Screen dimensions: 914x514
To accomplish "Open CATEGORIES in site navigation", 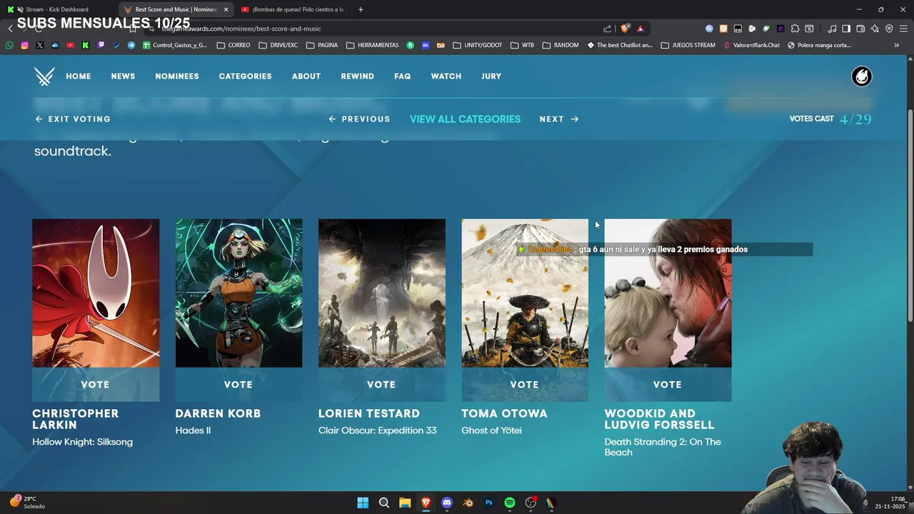I will coord(245,76).
